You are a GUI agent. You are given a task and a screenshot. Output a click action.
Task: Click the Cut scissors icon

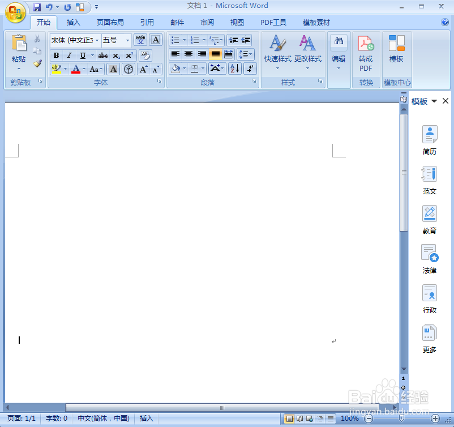37,39
